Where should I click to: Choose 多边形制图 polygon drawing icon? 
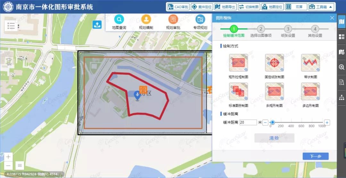point(310,92)
